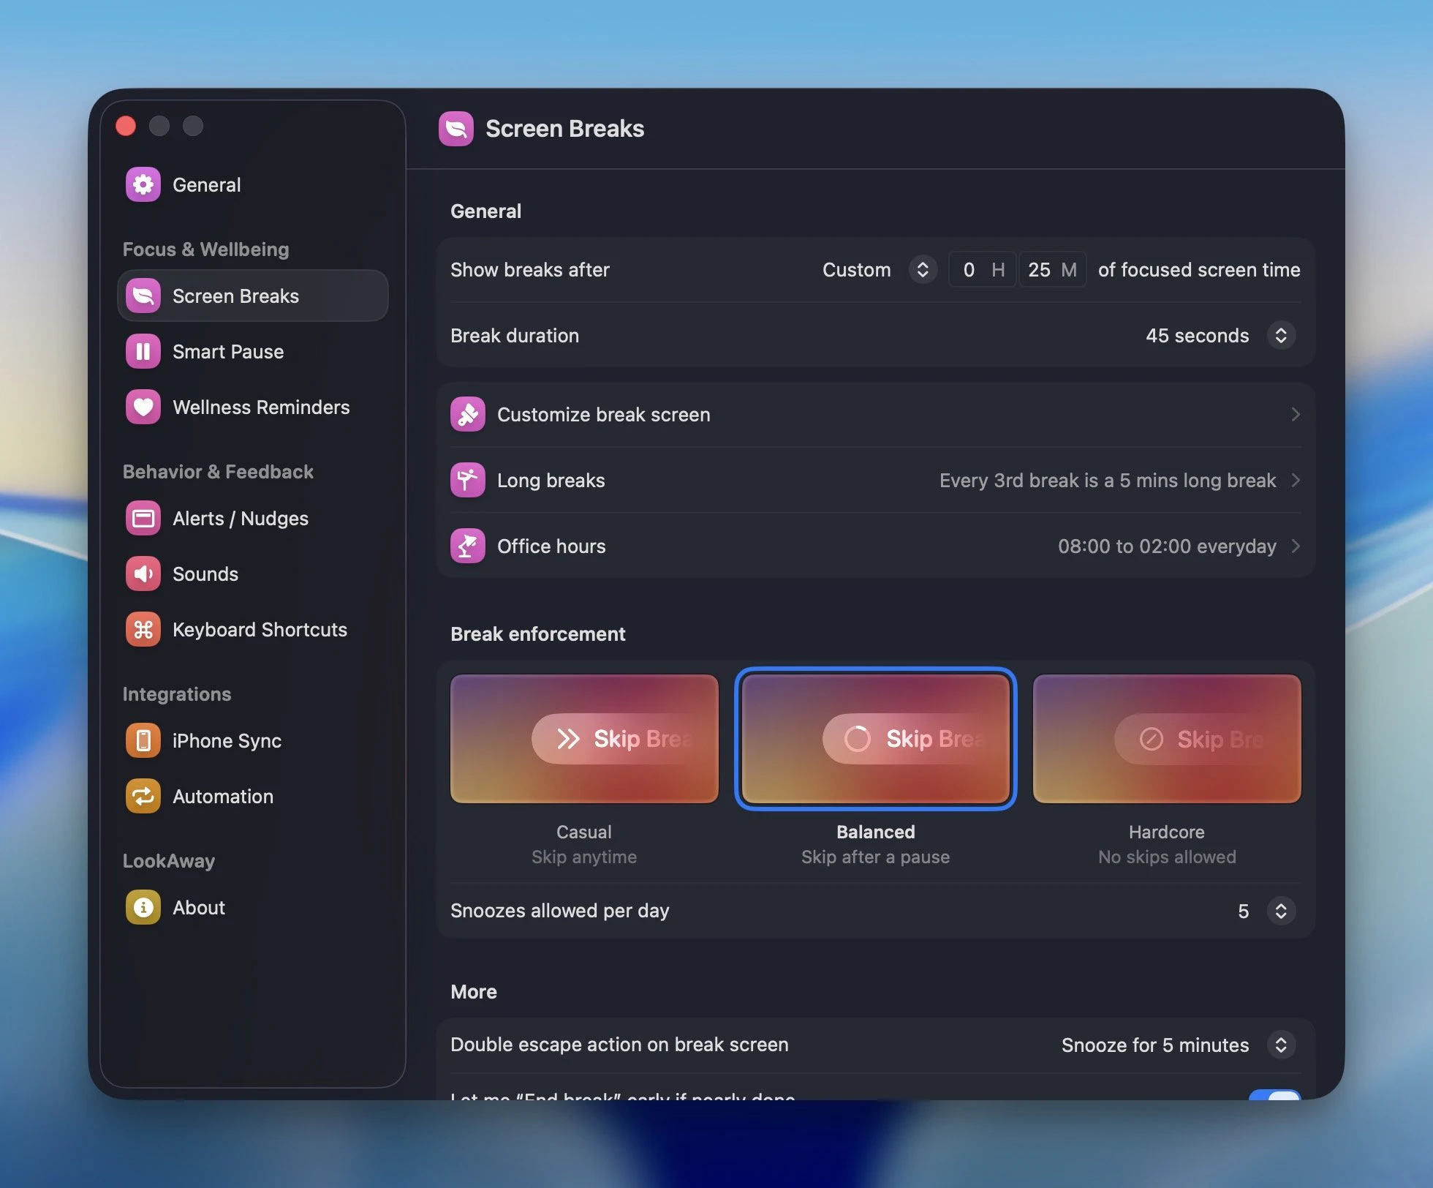
Task: Click the Sounds speaker icon
Action: point(143,574)
